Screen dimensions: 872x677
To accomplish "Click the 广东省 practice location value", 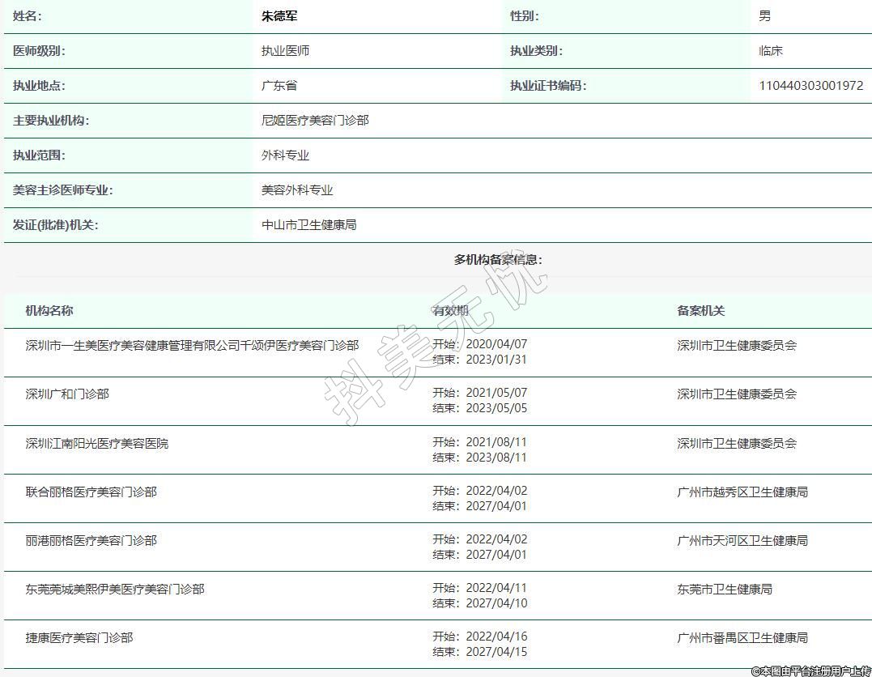I will tap(279, 86).
